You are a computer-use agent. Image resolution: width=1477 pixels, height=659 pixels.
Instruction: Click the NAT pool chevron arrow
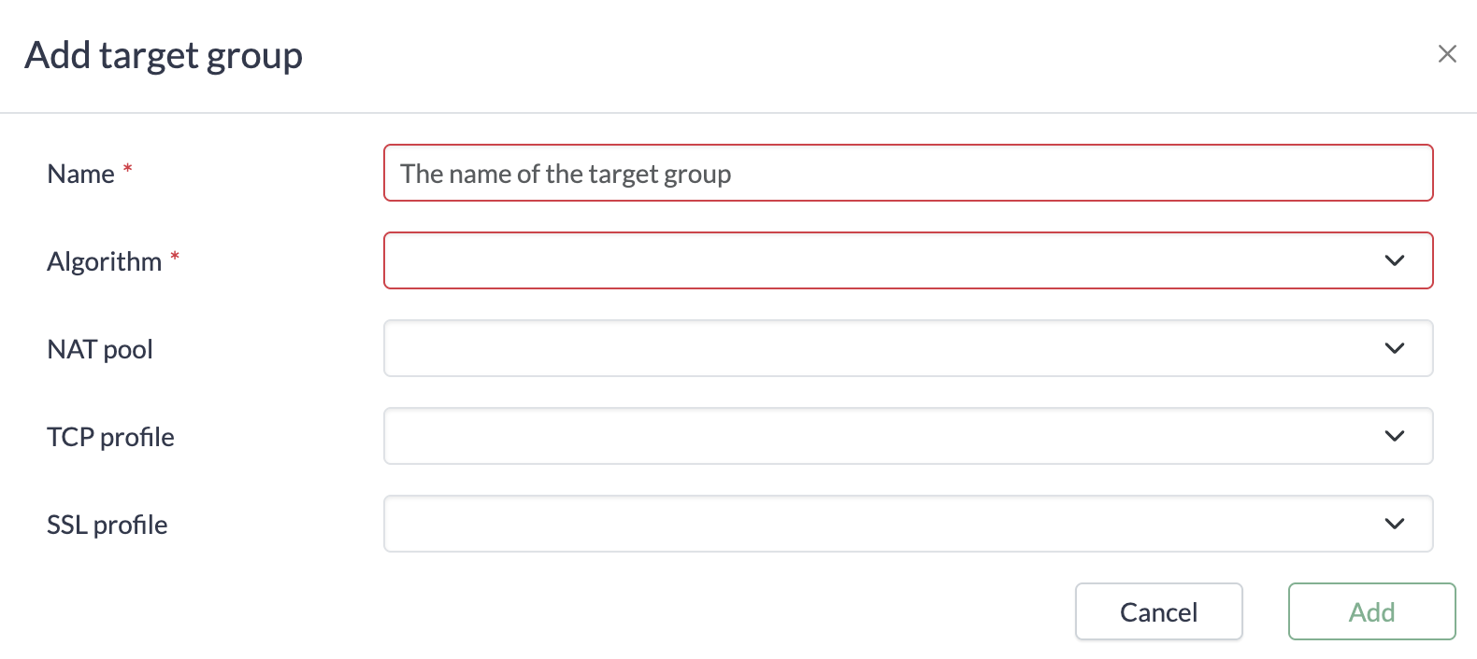[1394, 348]
